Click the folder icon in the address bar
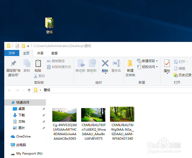 click(x=36, y=90)
